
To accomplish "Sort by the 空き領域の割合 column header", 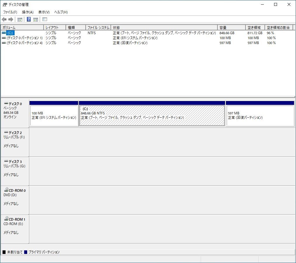I will tap(279, 27).
